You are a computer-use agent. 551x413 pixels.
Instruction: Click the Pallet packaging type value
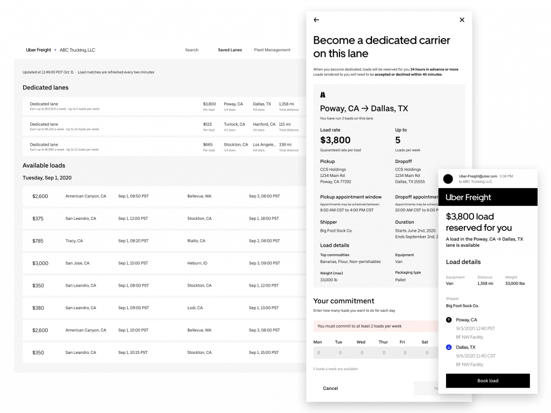click(400, 280)
